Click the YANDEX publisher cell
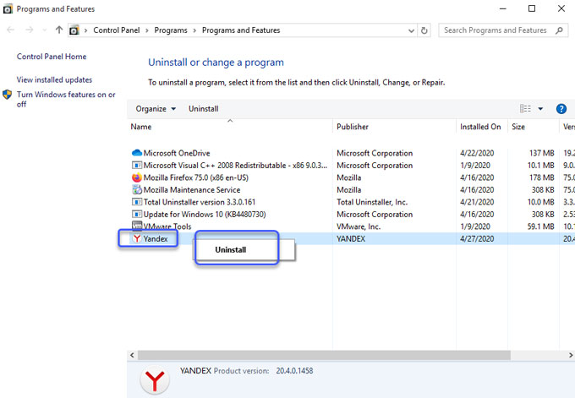The image size is (575, 398). (x=351, y=238)
